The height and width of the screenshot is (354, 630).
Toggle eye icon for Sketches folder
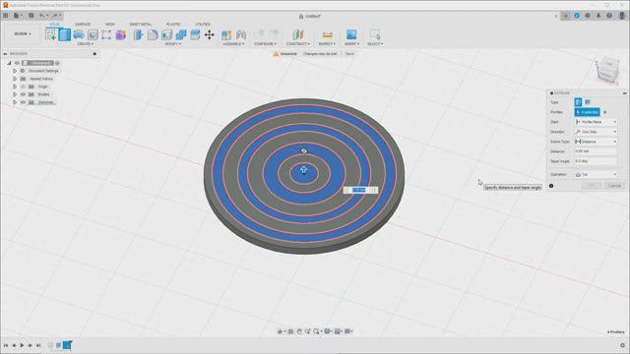(23, 102)
